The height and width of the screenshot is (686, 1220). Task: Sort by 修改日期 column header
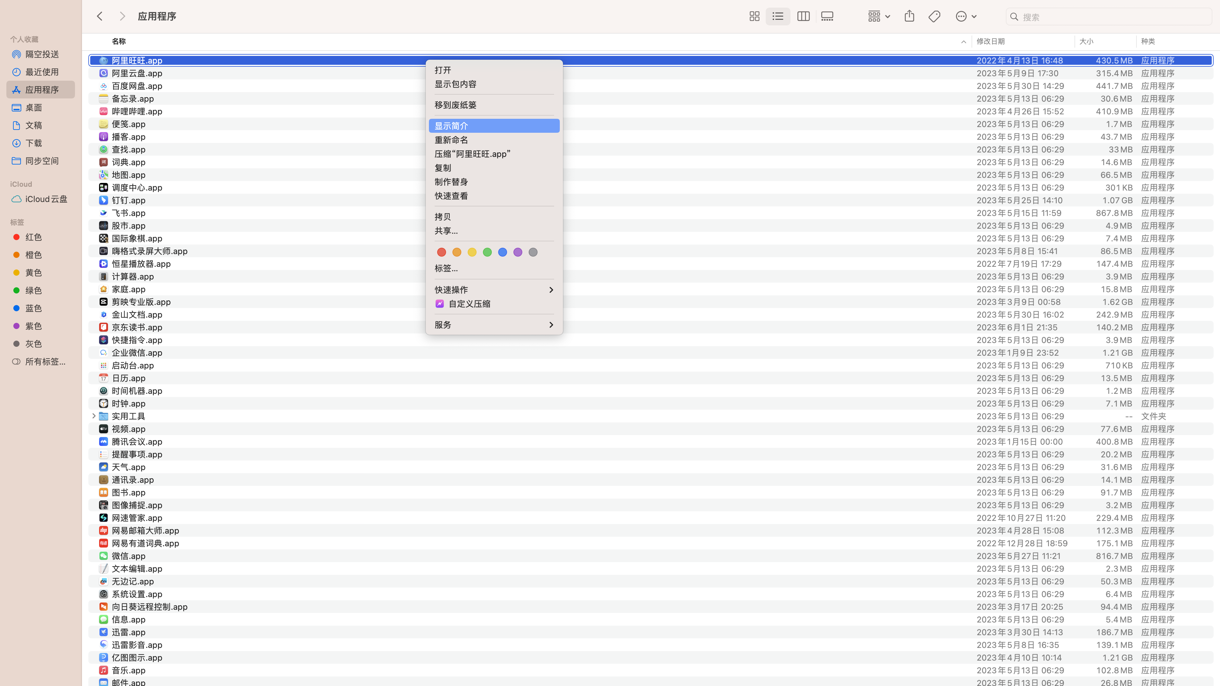click(x=1023, y=42)
